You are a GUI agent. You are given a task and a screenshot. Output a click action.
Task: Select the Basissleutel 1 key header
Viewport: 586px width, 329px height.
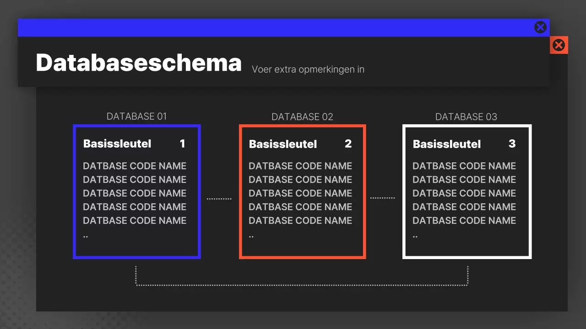click(x=117, y=143)
